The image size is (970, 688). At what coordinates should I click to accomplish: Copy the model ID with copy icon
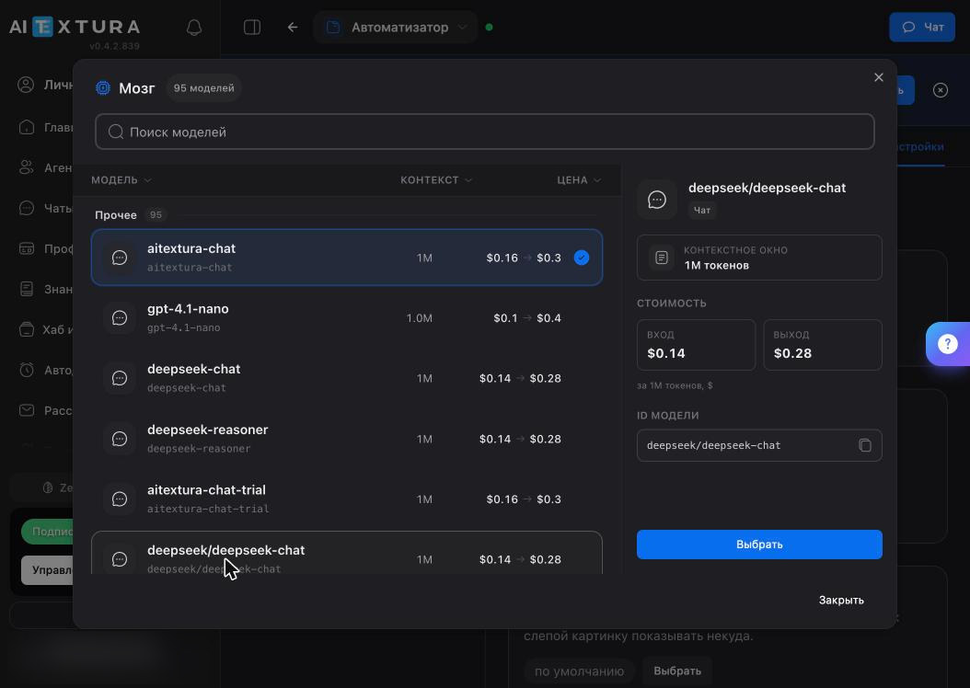tap(864, 445)
